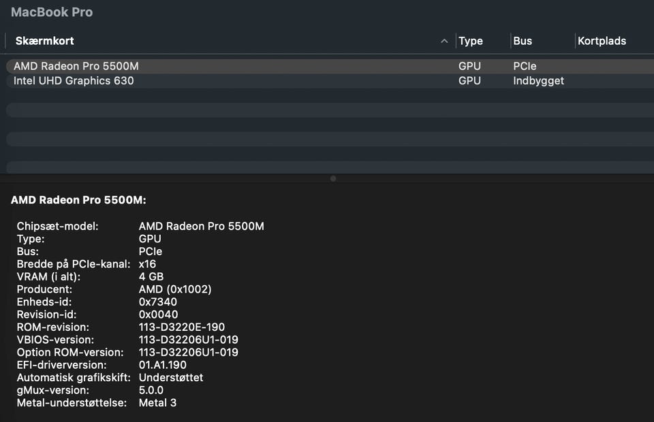Viewport: 654px width, 422px height.
Task: Click GPU type cell in the Intel row
Action: [469, 81]
